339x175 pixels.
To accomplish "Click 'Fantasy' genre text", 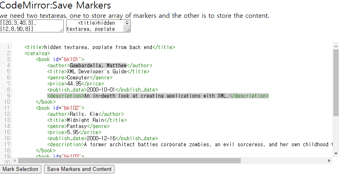I will click(x=77, y=126).
